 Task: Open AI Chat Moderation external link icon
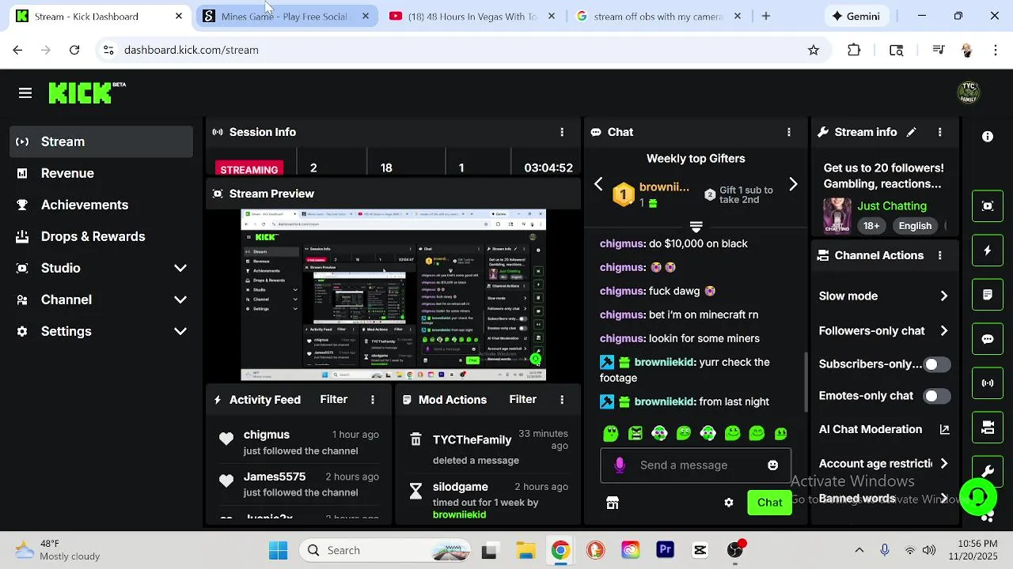[x=944, y=429]
